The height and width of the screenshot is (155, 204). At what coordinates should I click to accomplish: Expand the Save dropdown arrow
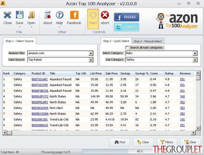click(x=20, y=27)
